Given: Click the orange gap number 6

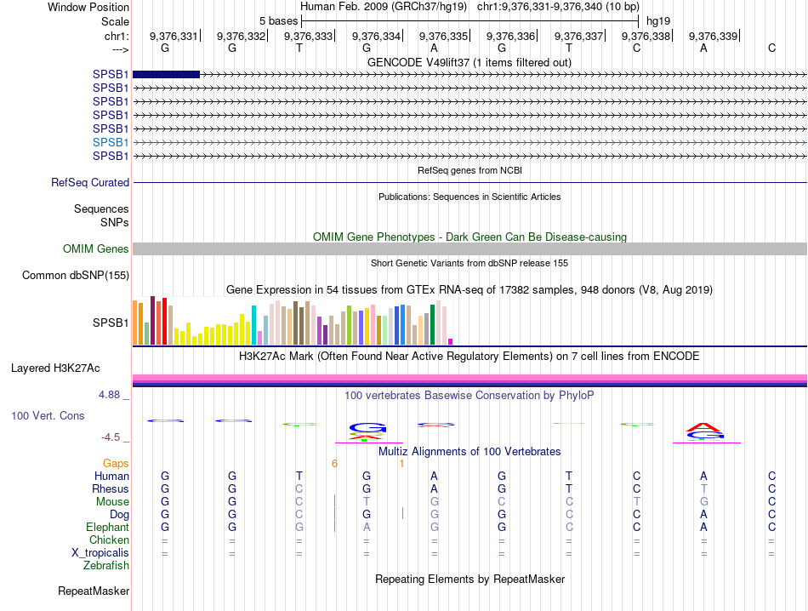Looking at the screenshot, I should pos(334,464).
